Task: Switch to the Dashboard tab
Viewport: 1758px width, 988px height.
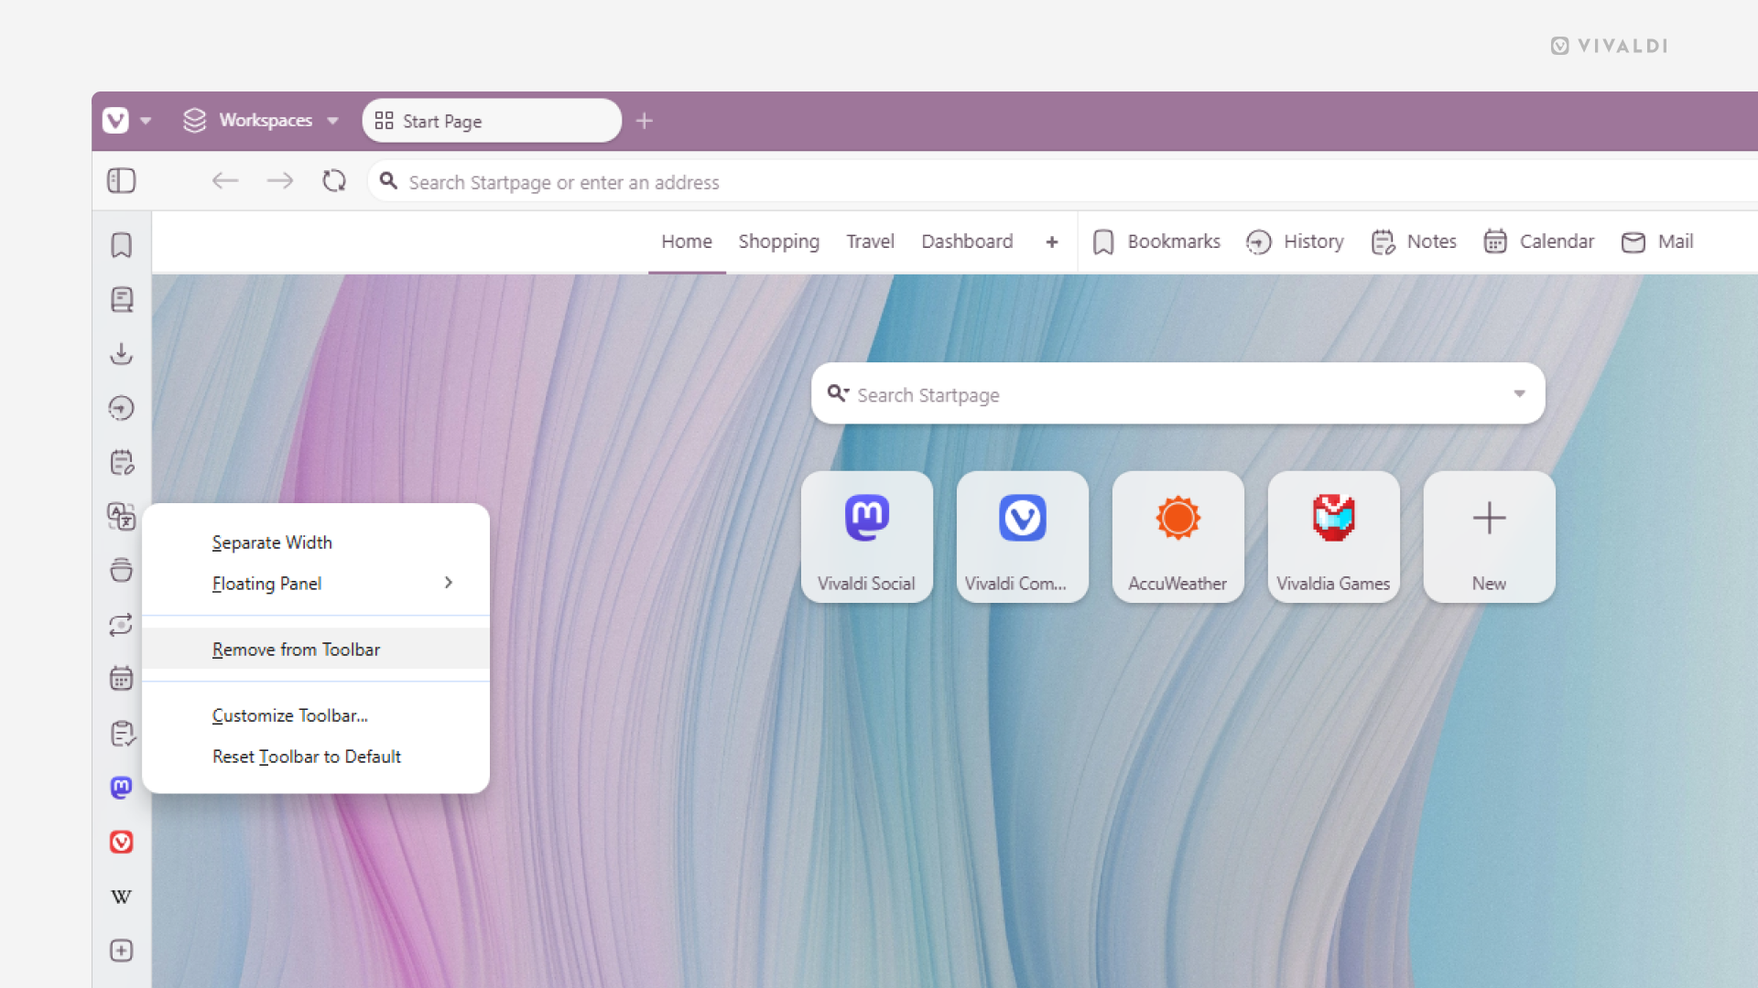Action: (x=966, y=242)
